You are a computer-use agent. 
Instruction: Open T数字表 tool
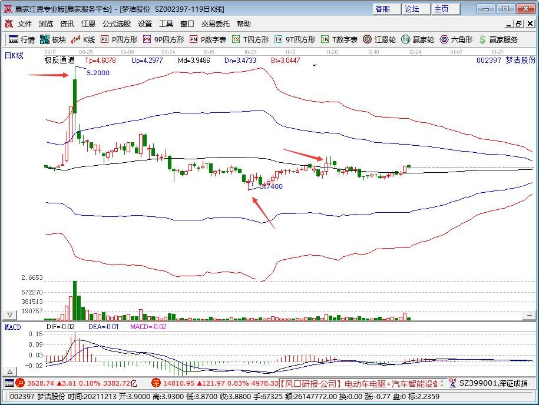pyautogui.click(x=339, y=40)
